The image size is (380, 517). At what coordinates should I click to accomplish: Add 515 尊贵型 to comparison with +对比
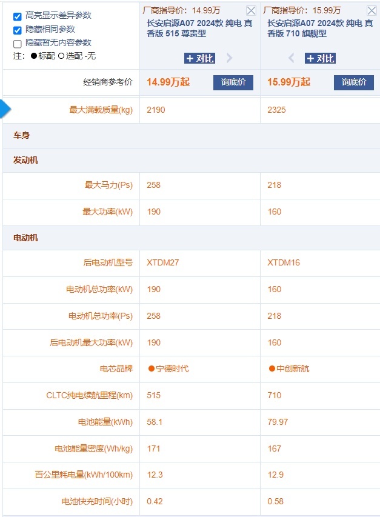[x=200, y=58]
